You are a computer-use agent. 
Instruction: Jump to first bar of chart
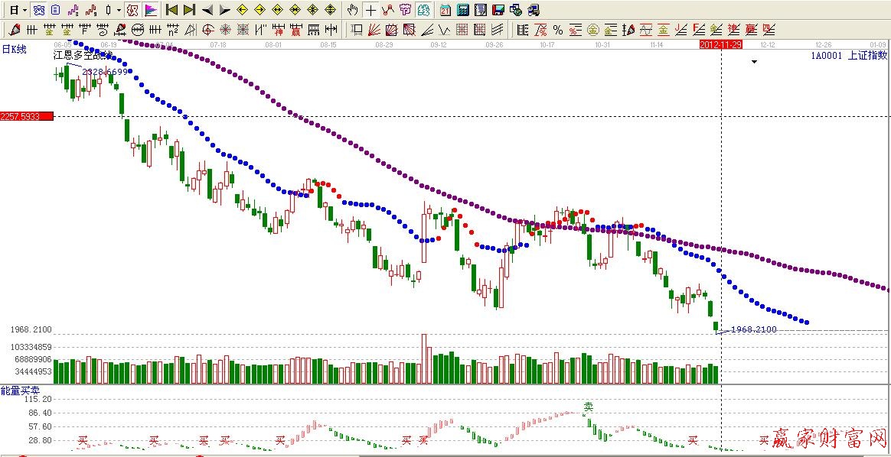(x=172, y=10)
